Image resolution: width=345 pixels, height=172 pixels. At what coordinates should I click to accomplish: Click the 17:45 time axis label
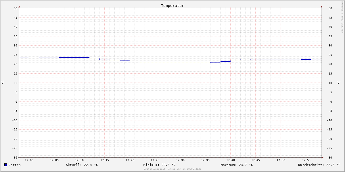pos(256,160)
